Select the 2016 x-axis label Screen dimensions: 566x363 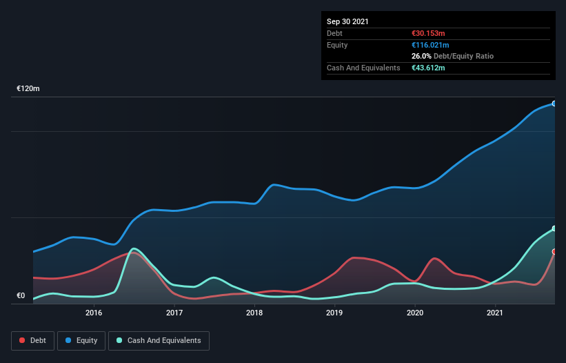click(94, 313)
